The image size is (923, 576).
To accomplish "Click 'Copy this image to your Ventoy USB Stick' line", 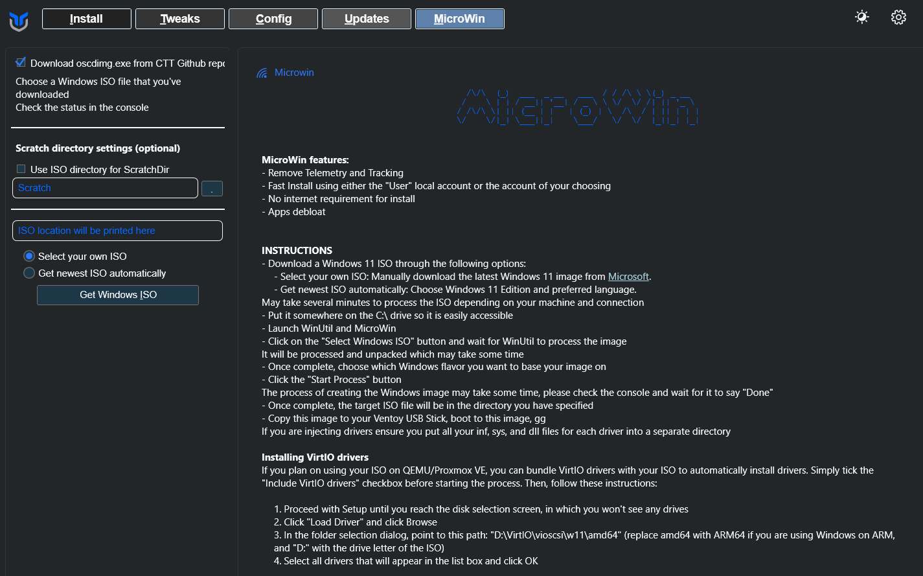I will click(x=404, y=419).
